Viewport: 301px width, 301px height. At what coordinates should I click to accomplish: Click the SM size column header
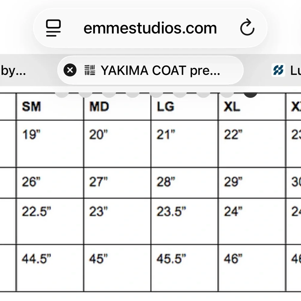[31, 107]
